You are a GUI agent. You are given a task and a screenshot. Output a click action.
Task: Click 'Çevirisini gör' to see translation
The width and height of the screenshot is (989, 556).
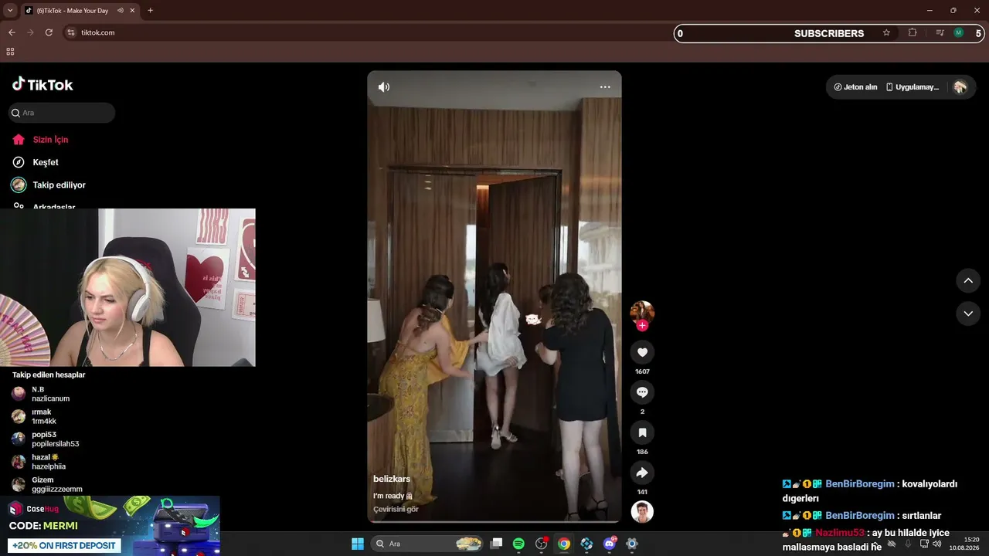[396, 509]
